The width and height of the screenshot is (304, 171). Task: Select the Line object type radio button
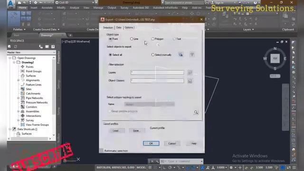point(132,39)
